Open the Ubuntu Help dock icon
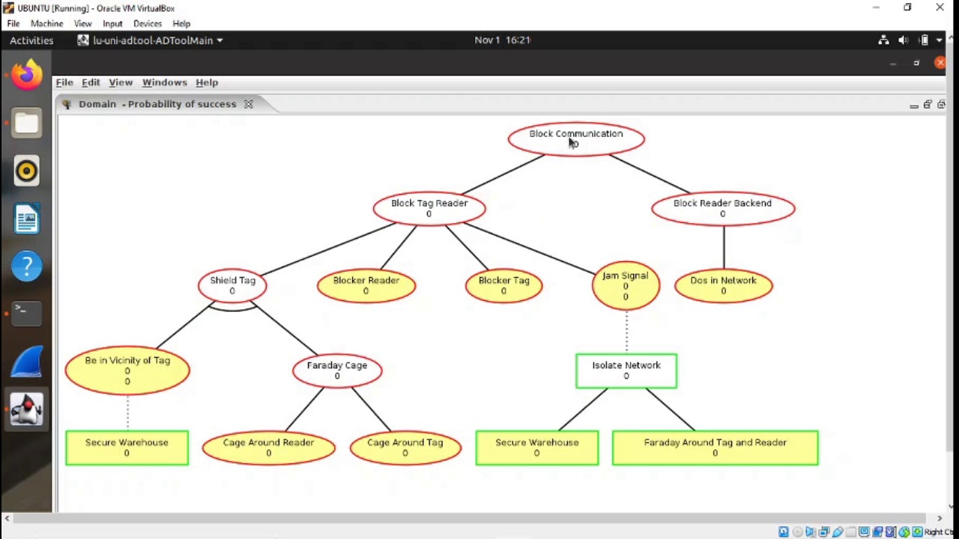959x539 pixels. pos(26,267)
